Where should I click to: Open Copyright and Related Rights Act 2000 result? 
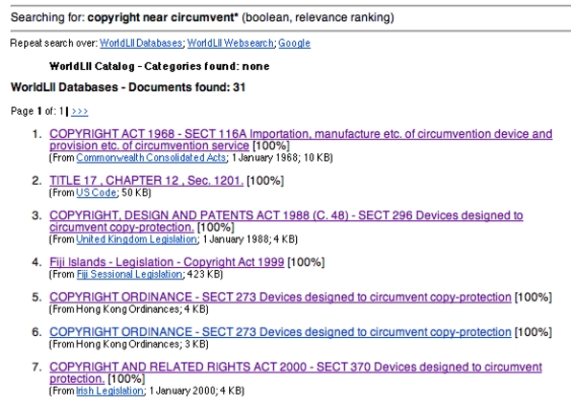[x=296, y=372]
